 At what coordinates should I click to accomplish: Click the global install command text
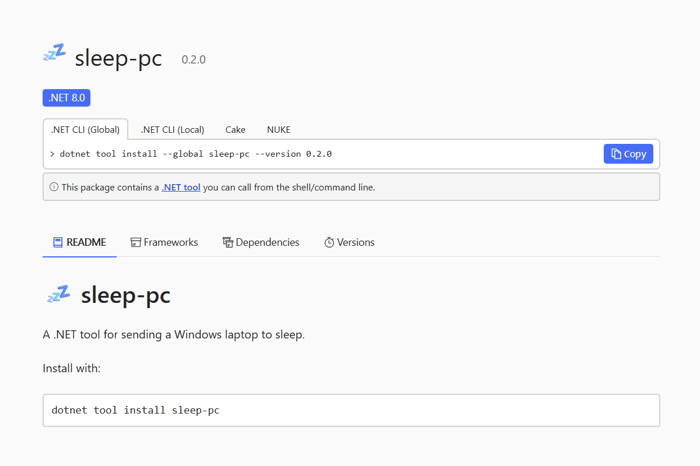pyautogui.click(x=195, y=154)
